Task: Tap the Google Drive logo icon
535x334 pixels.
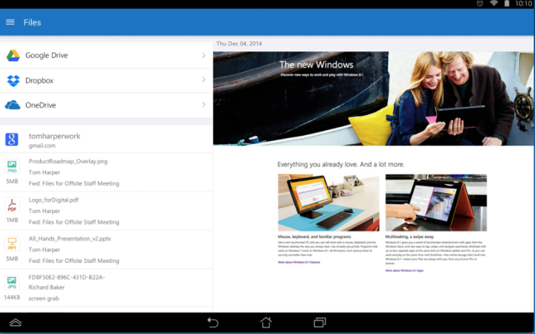Action: click(13, 55)
